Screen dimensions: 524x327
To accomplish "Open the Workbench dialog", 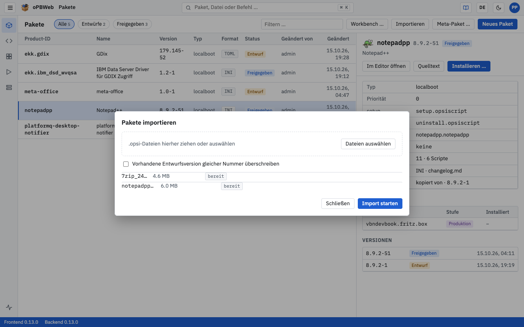I will click(x=367, y=24).
